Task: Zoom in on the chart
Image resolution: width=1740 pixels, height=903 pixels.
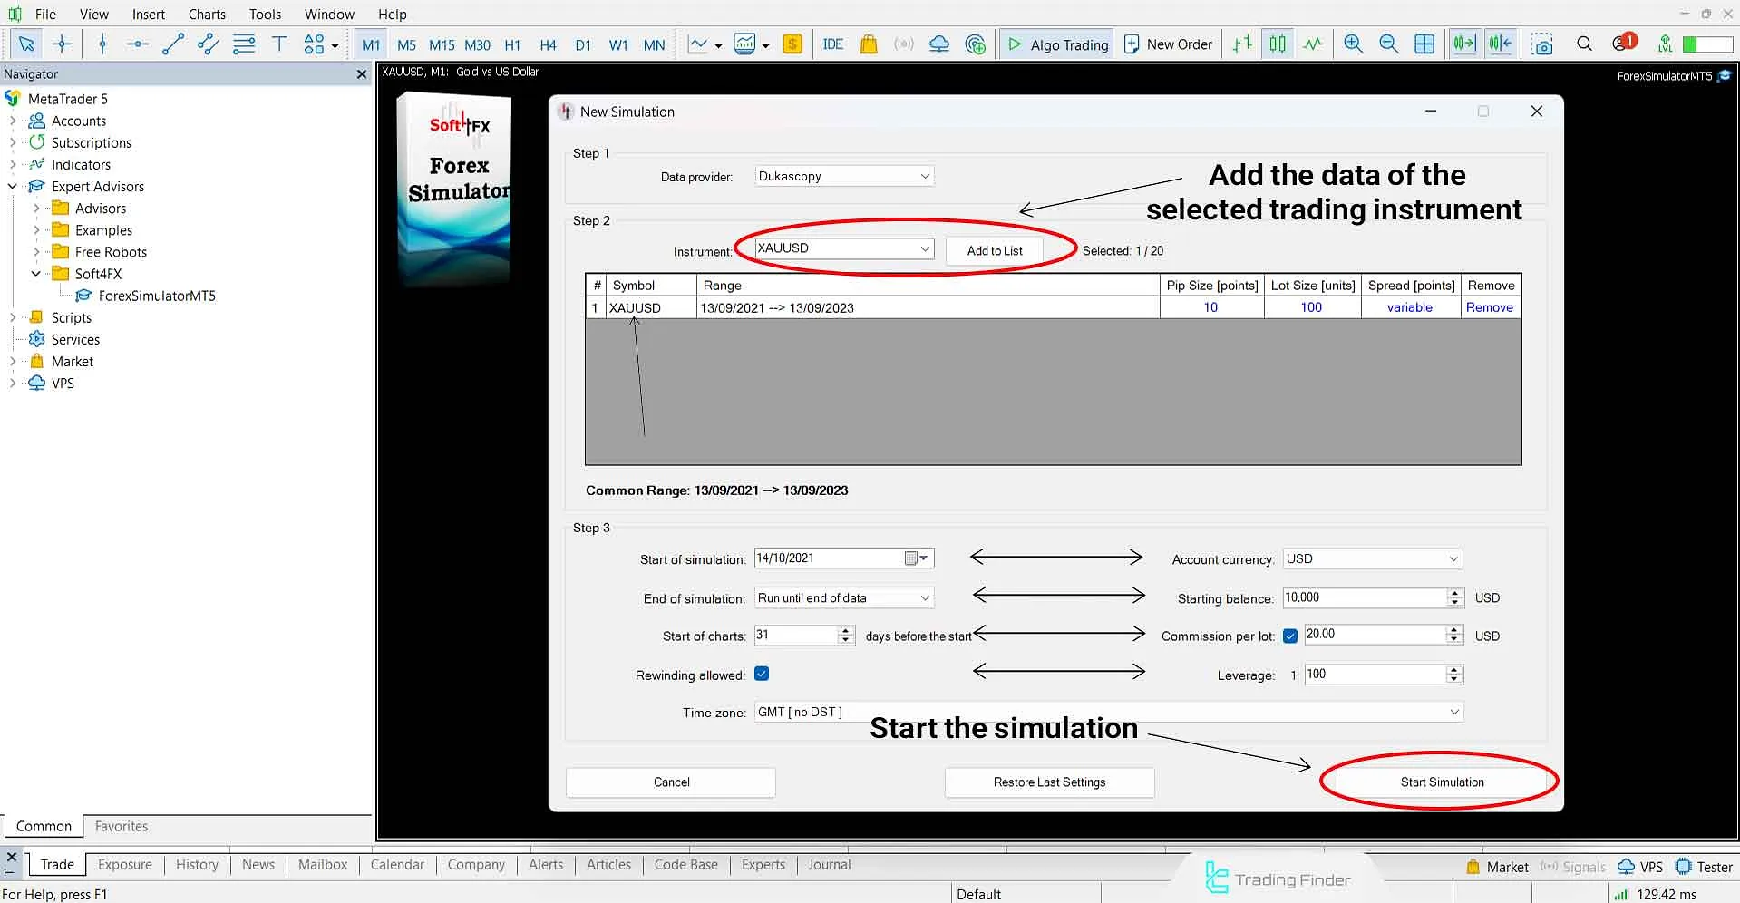Action: [x=1353, y=44]
